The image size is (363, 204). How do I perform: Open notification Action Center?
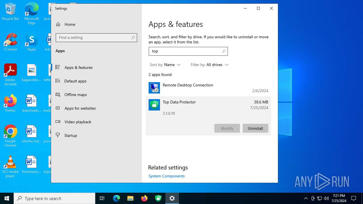(354, 198)
